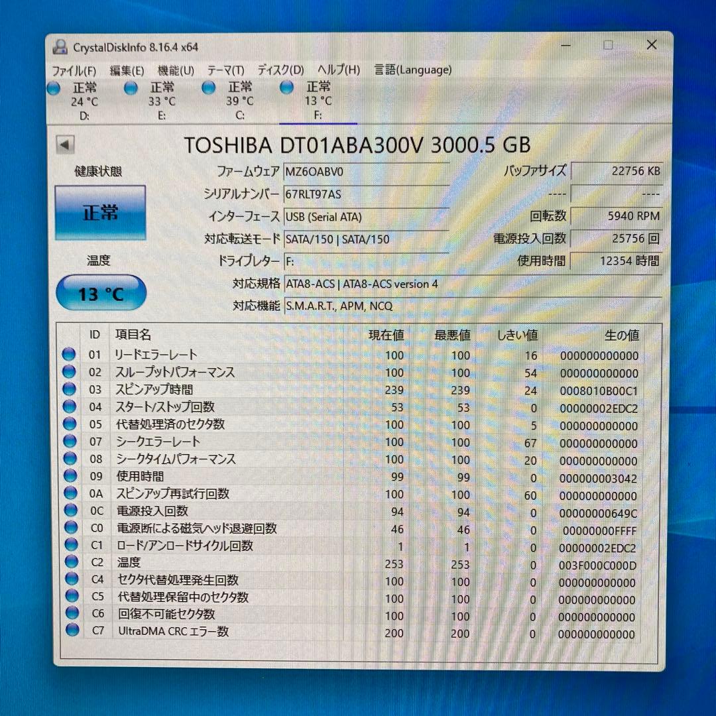The height and width of the screenshot is (716, 716).
Task: Open the 言語(Language) menu
Action: 413,70
